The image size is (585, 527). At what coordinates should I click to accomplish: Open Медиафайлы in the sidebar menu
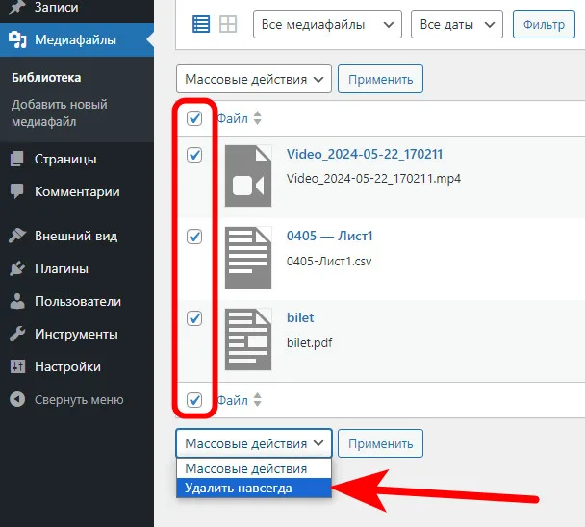(x=76, y=39)
